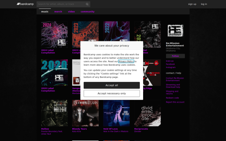Open the white album cover left of the privacy dialog
Screen dimensions: 226x141
tap(76, 73)
